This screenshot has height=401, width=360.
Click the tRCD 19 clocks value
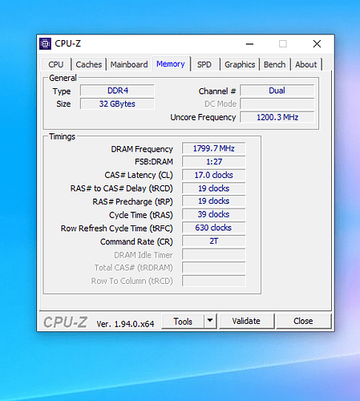(214, 188)
